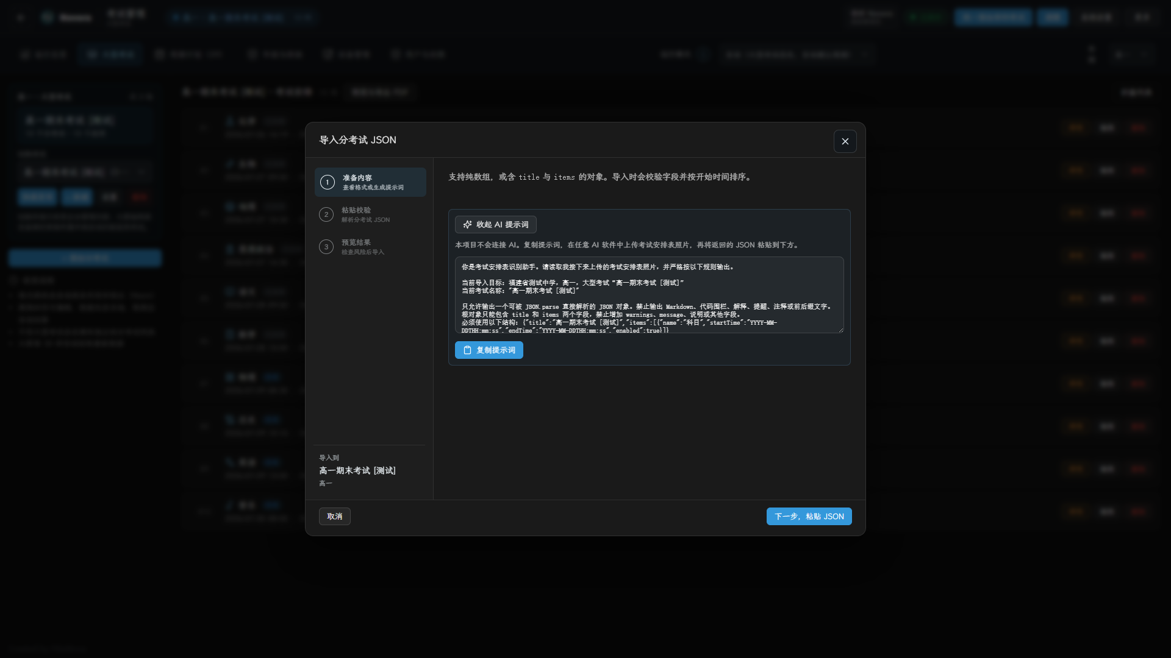The height and width of the screenshot is (658, 1171).
Task: Click 下一步，粘贴 JSON button
Action: pos(809,516)
